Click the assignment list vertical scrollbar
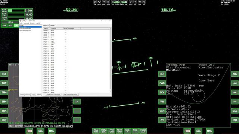The width and height of the screenshot is (239, 134). pyautogui.click(x=111, y=60)
